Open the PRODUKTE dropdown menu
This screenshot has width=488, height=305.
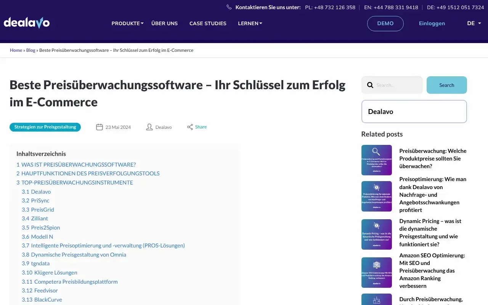127,23
